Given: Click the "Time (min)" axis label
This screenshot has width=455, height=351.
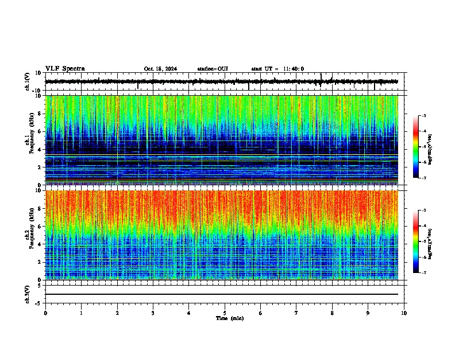Looking at the screenshot, I should [x=230, y=318].
